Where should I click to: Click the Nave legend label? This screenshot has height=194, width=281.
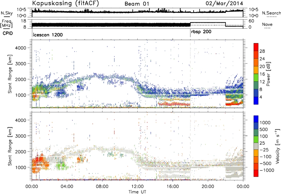click(267, 25)
